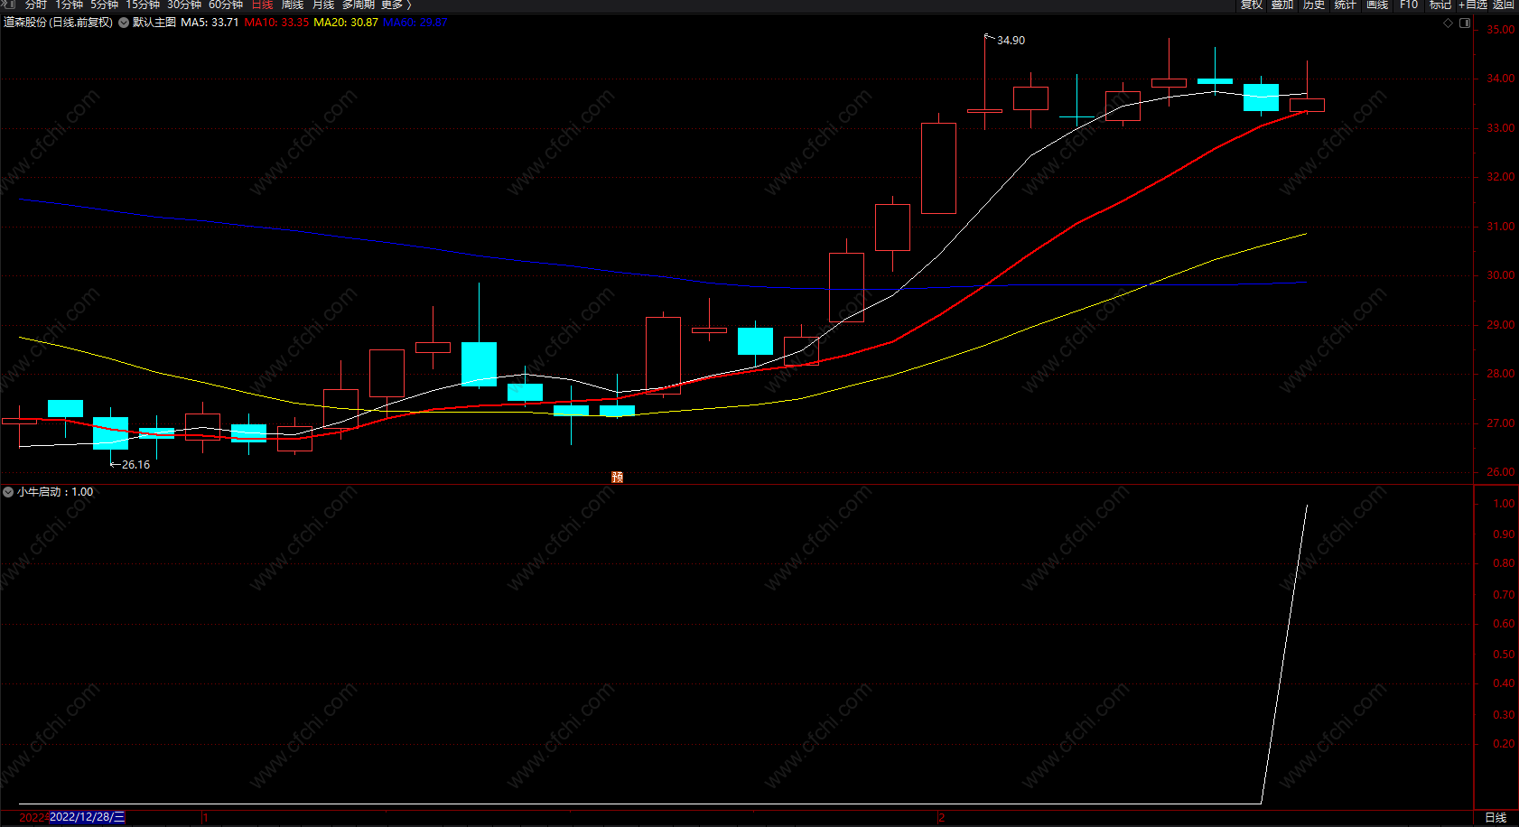Image resolution: width=1519 pixels, height=827 pixels.
Task: Select the 15分钟 period tab
Action: click(x=143, y=5)
